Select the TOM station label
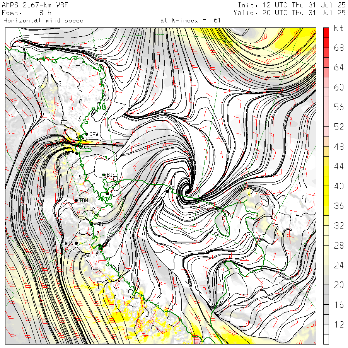The width and height of the screenshot is (348, 348). [84, 200]
